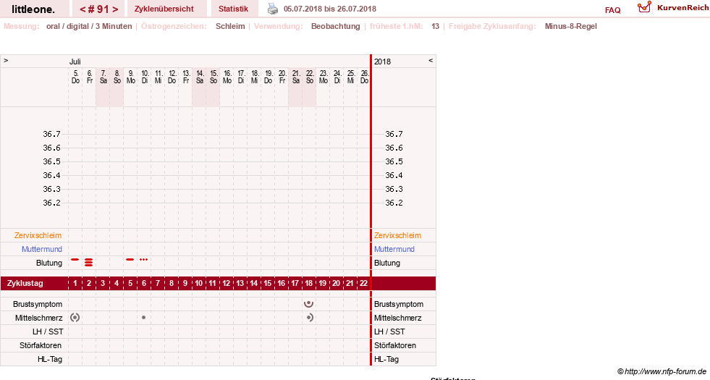
Task: Click the right Blutung row label
Action: [x=387, y=263]
